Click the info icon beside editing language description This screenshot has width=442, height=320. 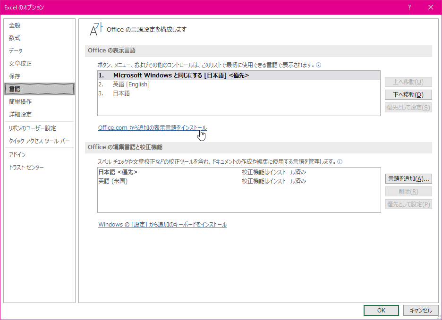340,162
